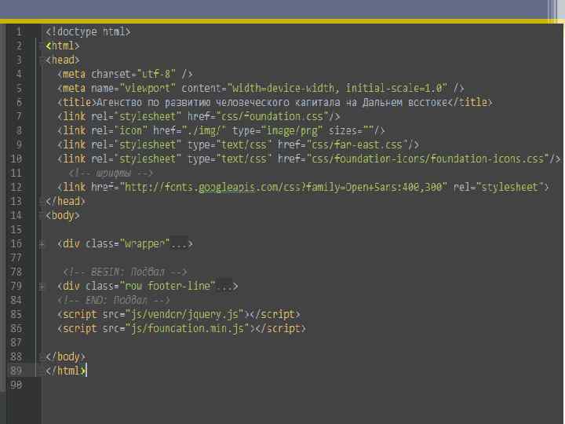The height and width of the screenshot is (424, 565).
Task: Click the <!doctype html> line
Action: coord(88,31)
